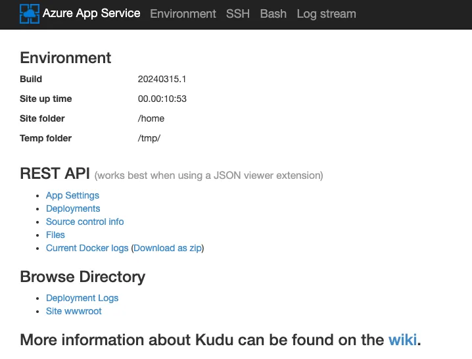Open the SSH console tab
472x359 pixels.
coord(238,14)
